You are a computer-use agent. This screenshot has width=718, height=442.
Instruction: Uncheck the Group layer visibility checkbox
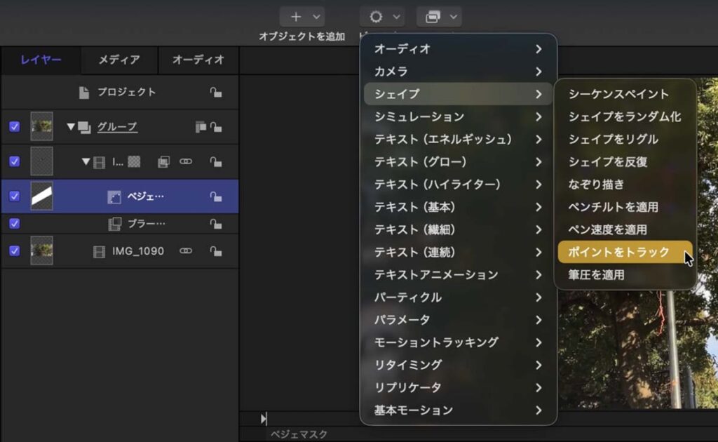pos(15,127)
